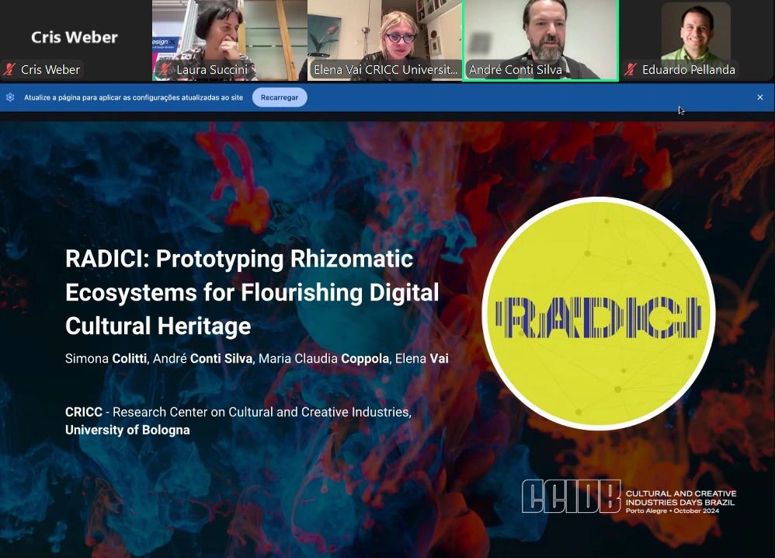The image size is (775, 558).
Task: Click the 'CULTURAL AND CREATIVE INDUSTRIES DAYS BRAZIL' text
Action: (681, 497)
